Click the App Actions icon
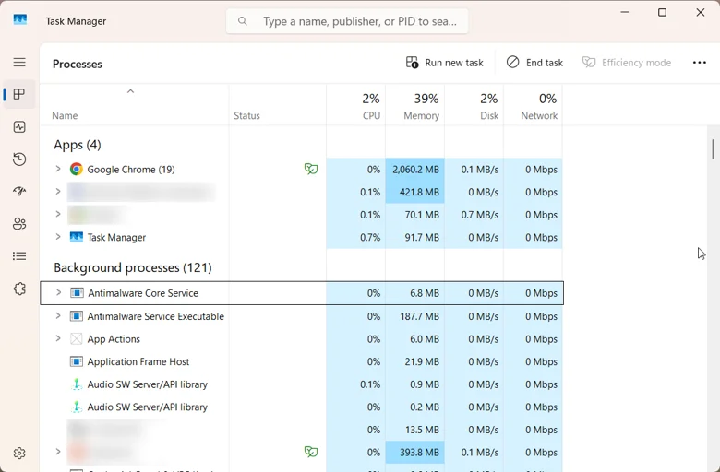Screen dimensions: 720x472 coord(77,339)
